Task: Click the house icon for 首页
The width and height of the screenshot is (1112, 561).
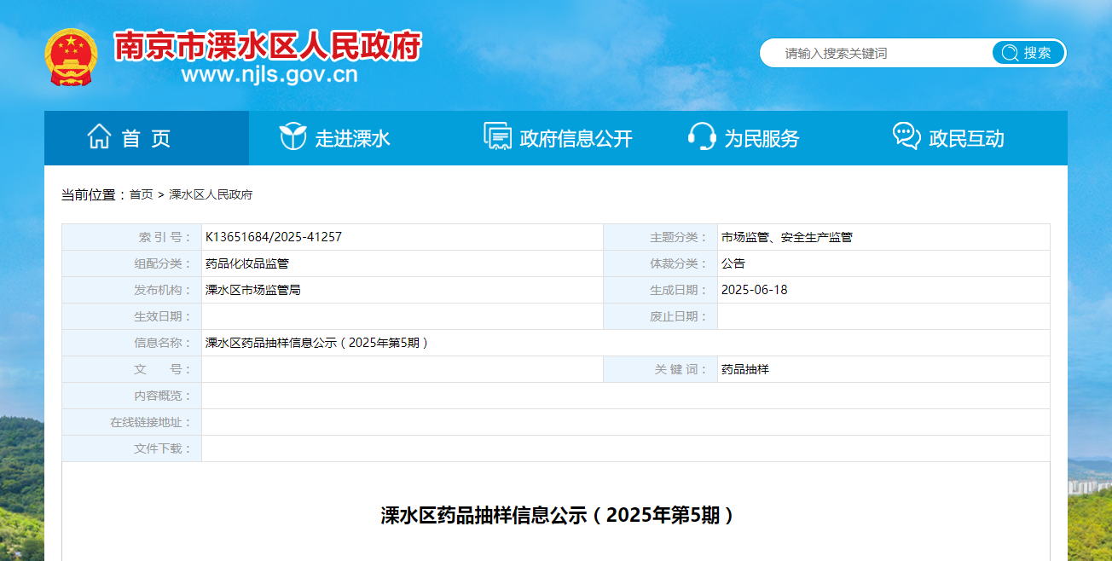Action: pos(99,136)
